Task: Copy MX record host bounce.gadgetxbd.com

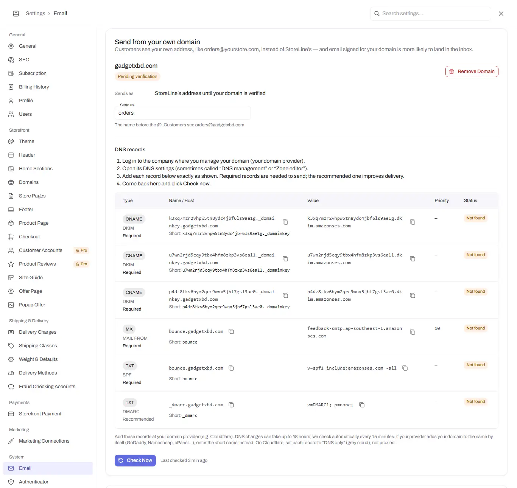Action: click(x=231, y=331)
